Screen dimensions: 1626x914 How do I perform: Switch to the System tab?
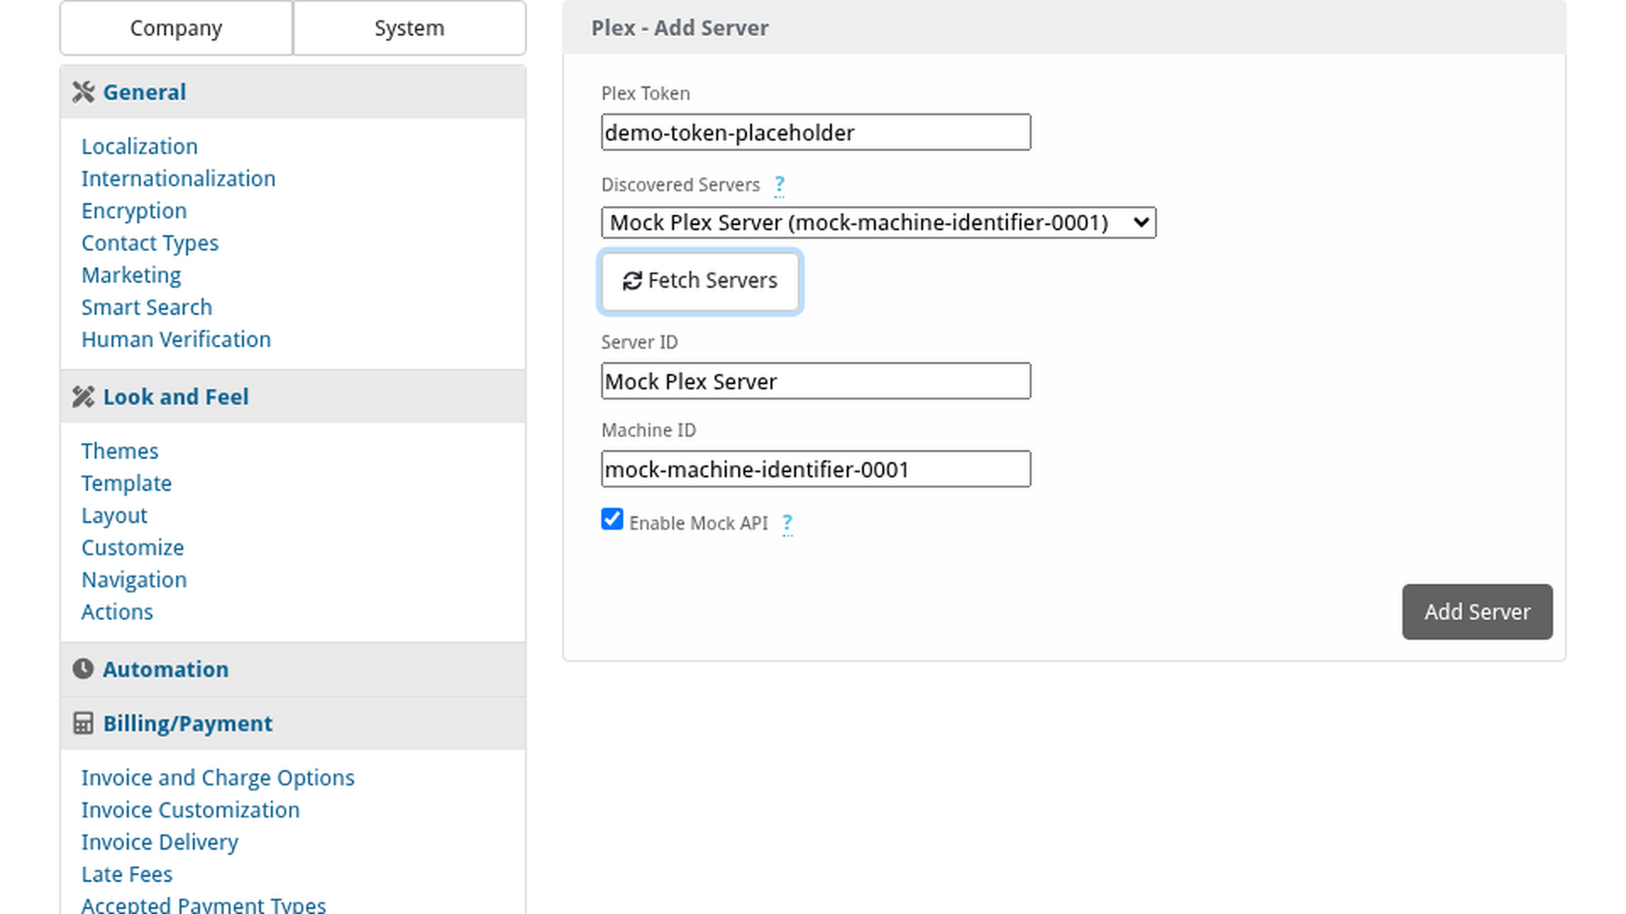click(x=409, y=28)
